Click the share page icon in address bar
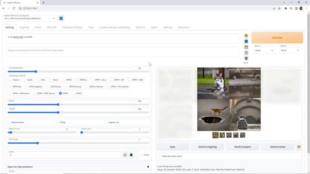 pos(274,8)
